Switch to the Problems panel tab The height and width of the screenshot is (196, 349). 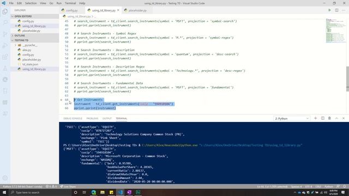click(x=92, y=119)
